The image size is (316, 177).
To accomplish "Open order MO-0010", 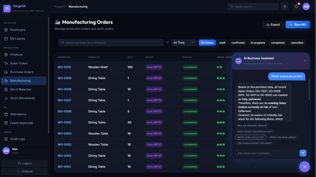I will (64, 67).
